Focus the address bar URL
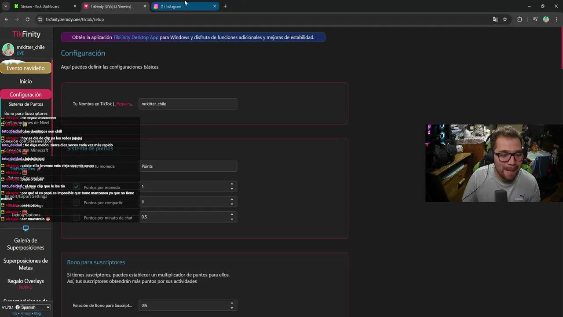 [x=75, y=19]
